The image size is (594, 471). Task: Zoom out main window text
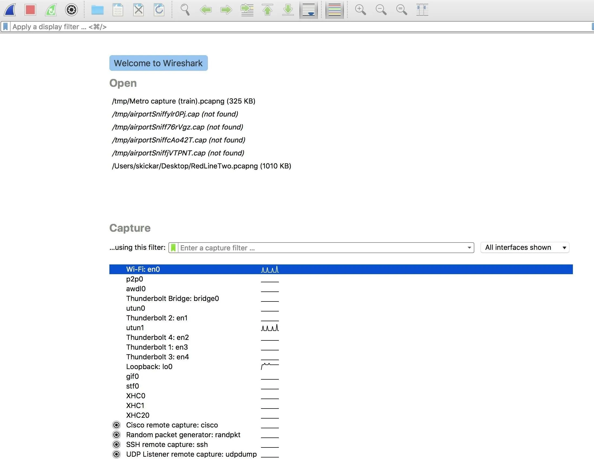click(381, 10)
